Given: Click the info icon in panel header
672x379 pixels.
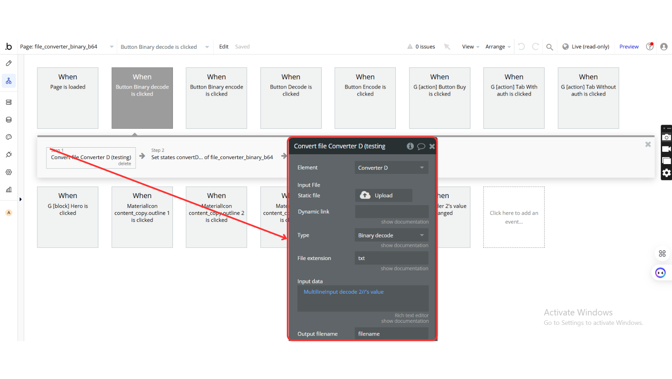Looking at the screenshot, I should click(x=410, y=146).
